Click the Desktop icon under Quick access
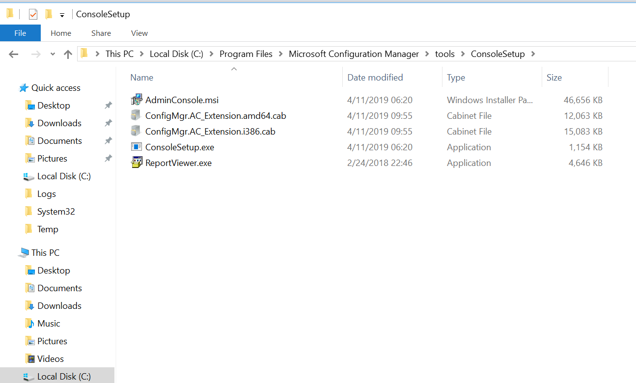The height and width of the screenshot is (383, 636). [30, 106]
